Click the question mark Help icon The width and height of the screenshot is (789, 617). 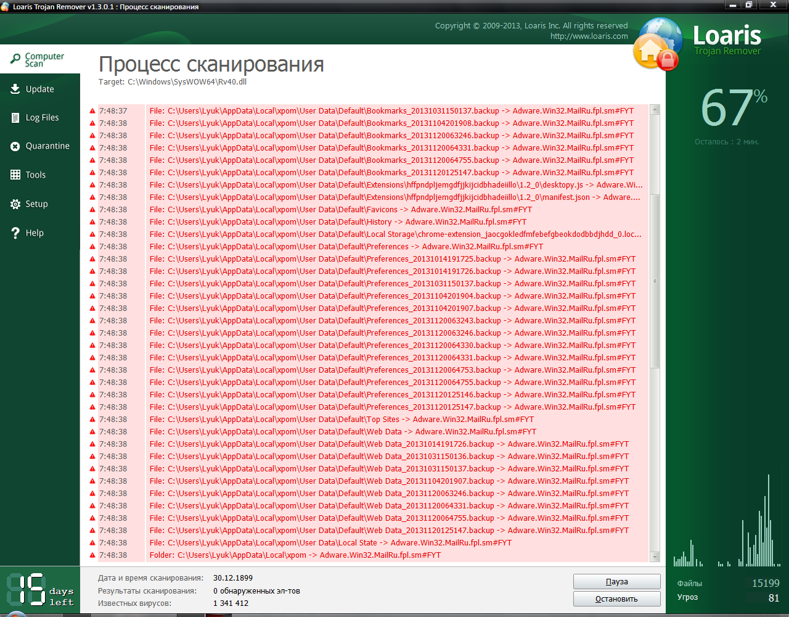[x=15, y=233]
